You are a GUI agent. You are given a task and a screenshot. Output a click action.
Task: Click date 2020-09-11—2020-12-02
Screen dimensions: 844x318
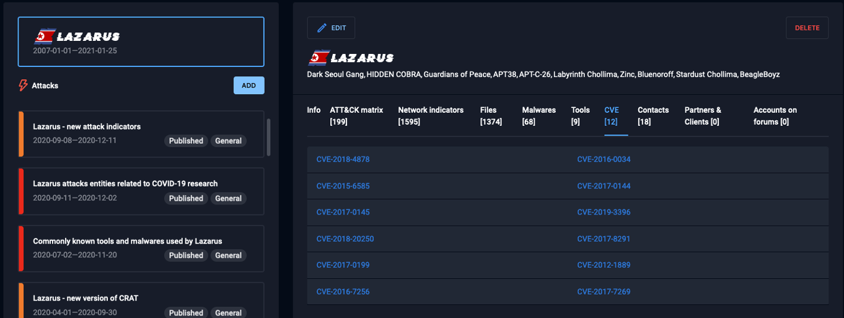click(74, 198)
